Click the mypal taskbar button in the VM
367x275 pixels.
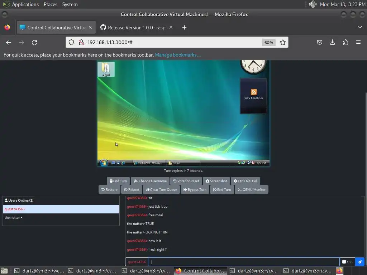tap(183, 163)
